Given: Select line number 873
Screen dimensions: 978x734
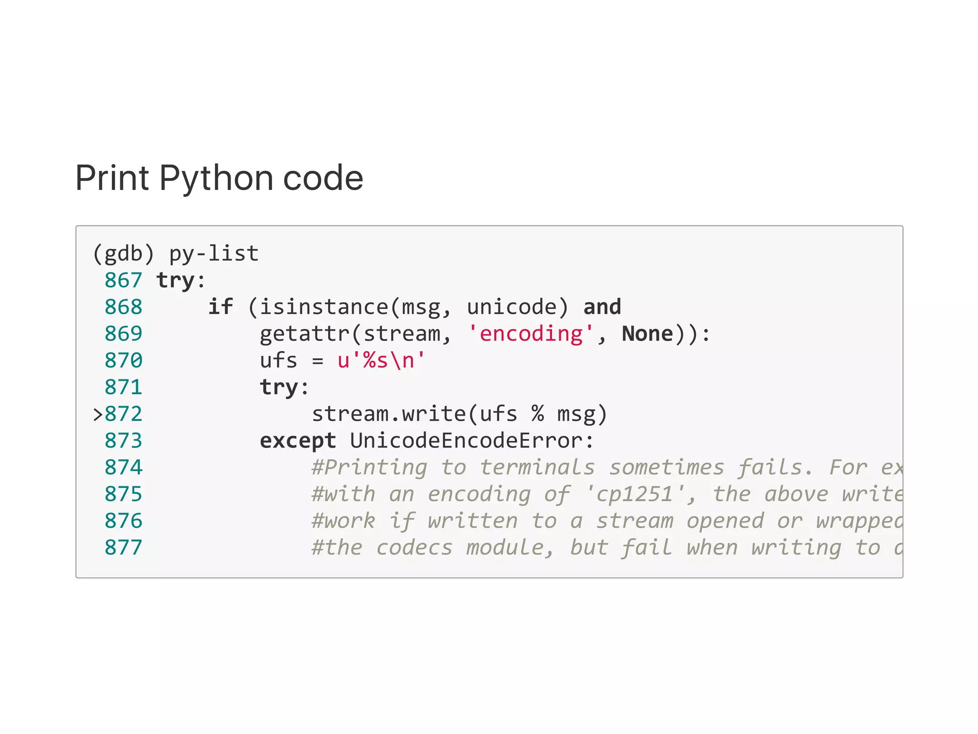Looking at the screenshot, I should 123,440.
